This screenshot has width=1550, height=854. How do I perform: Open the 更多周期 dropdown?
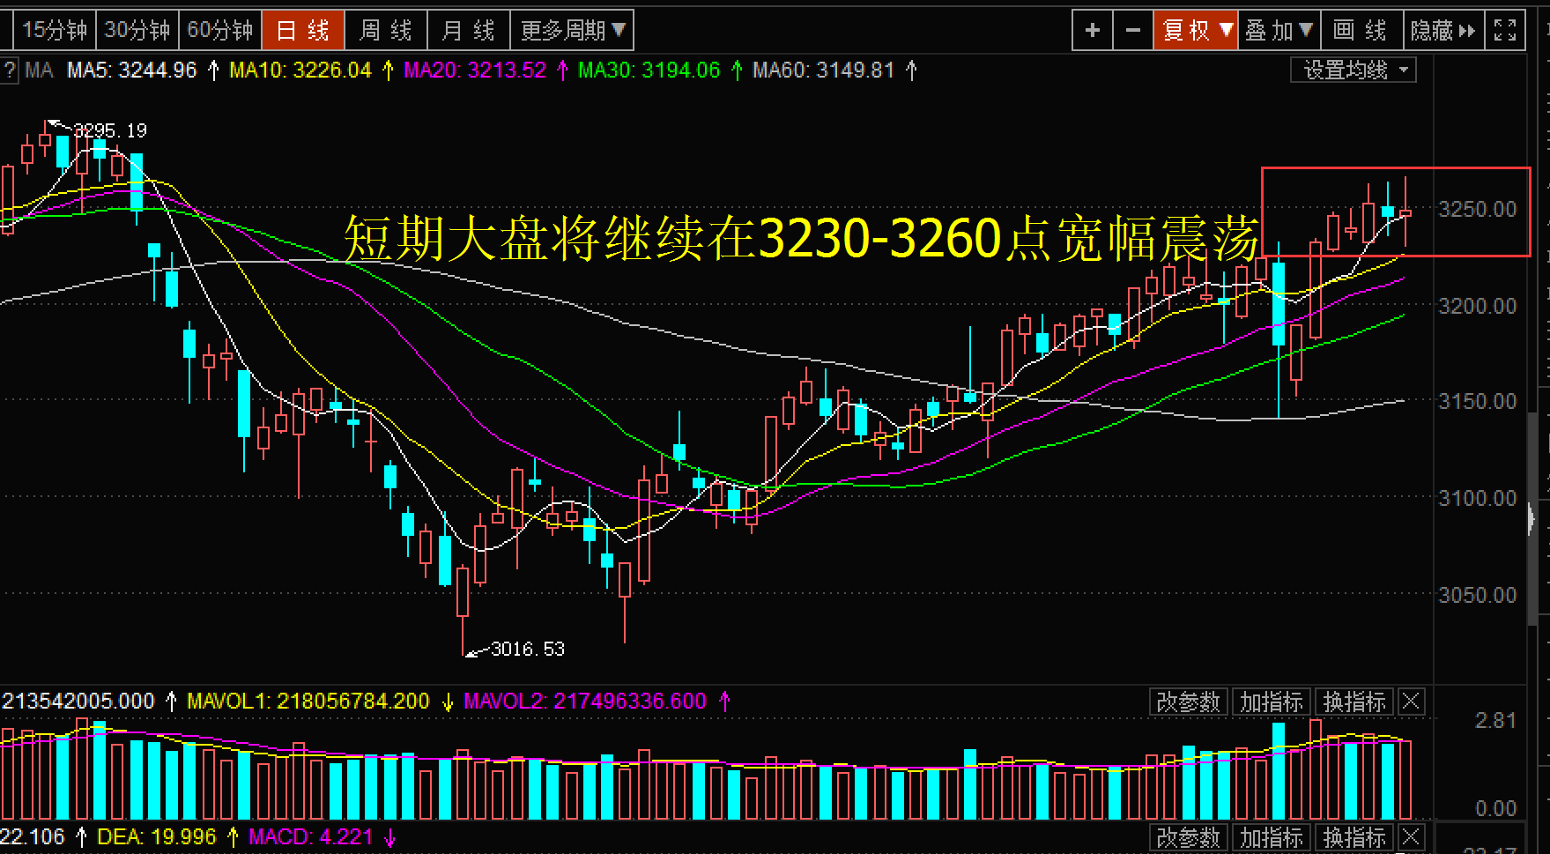572,31
